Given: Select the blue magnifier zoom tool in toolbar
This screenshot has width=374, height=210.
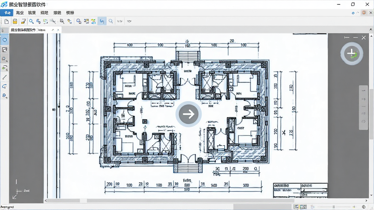Looking at the screenshot, I should pos(31,22).
